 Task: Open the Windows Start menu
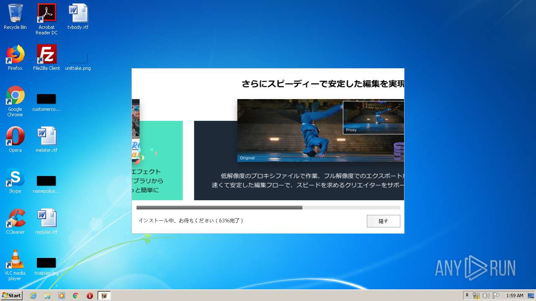[x=11, y=296]
